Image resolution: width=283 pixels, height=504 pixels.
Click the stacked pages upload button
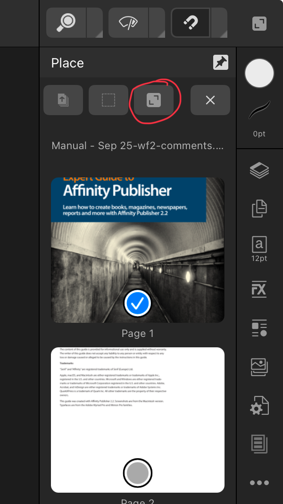63,100
